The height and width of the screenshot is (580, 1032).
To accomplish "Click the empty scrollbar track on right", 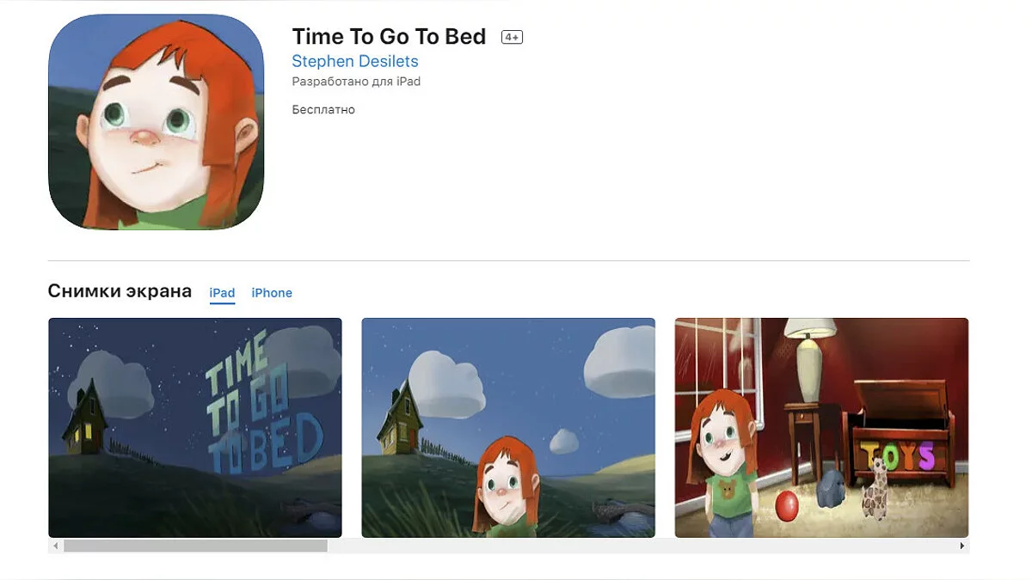I will pyautogui.click(x=641, y=546).
